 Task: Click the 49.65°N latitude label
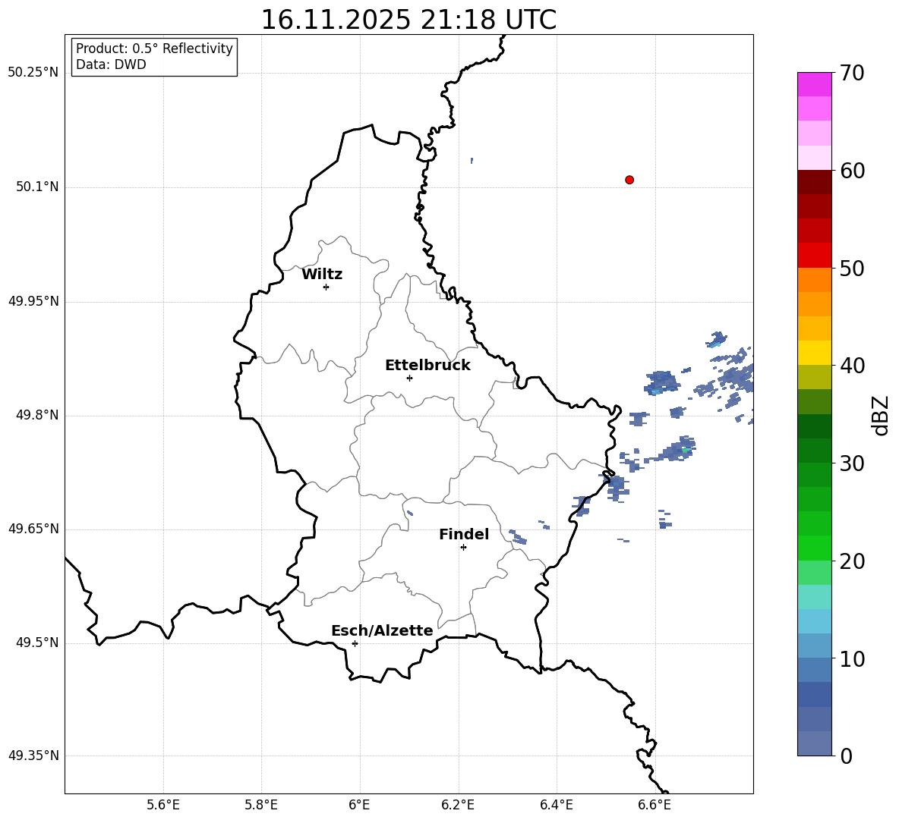(x=33, y=529)
